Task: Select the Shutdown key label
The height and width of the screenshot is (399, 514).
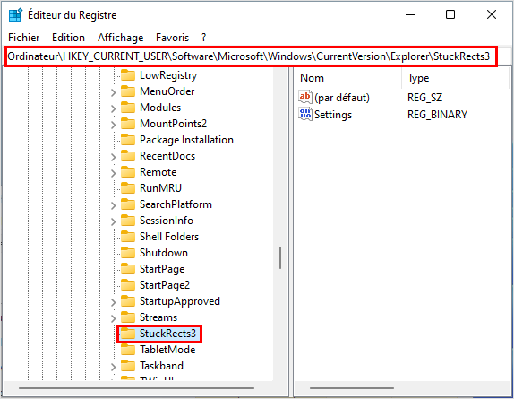Action: pyautogui.click(x=164, y=253)
